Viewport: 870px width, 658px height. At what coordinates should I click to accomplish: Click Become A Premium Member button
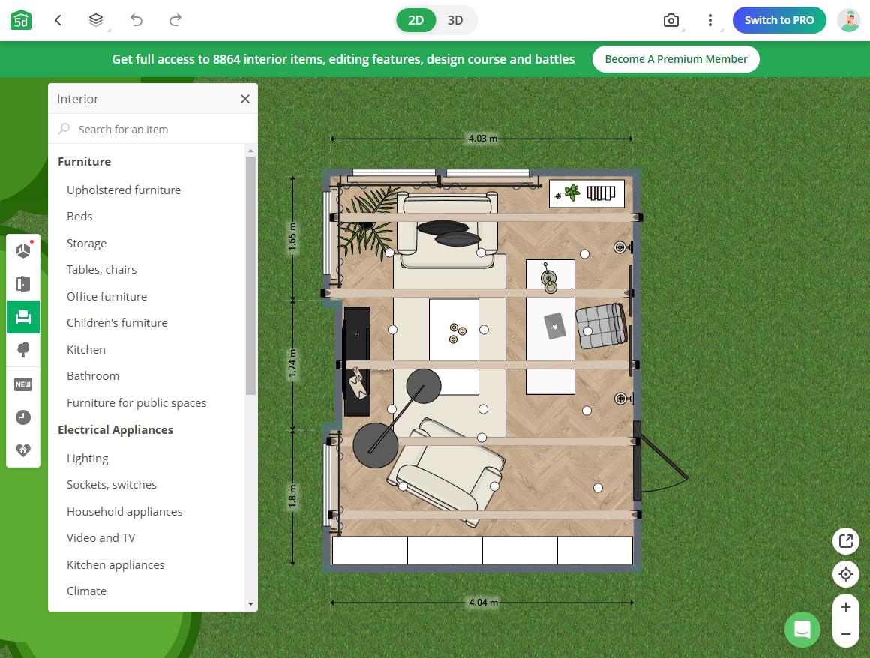tap(676, 59)
